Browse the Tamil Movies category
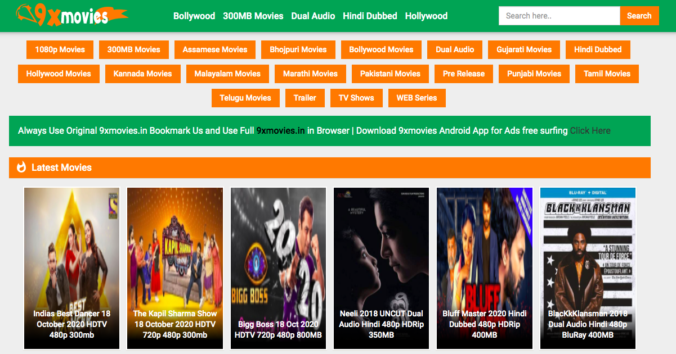676x354 pixels. click(607, 74)
